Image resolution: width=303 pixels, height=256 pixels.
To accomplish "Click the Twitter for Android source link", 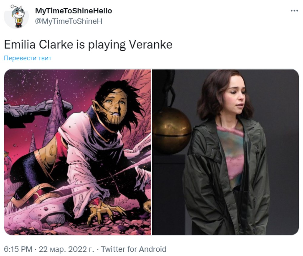I will point(134,249).
